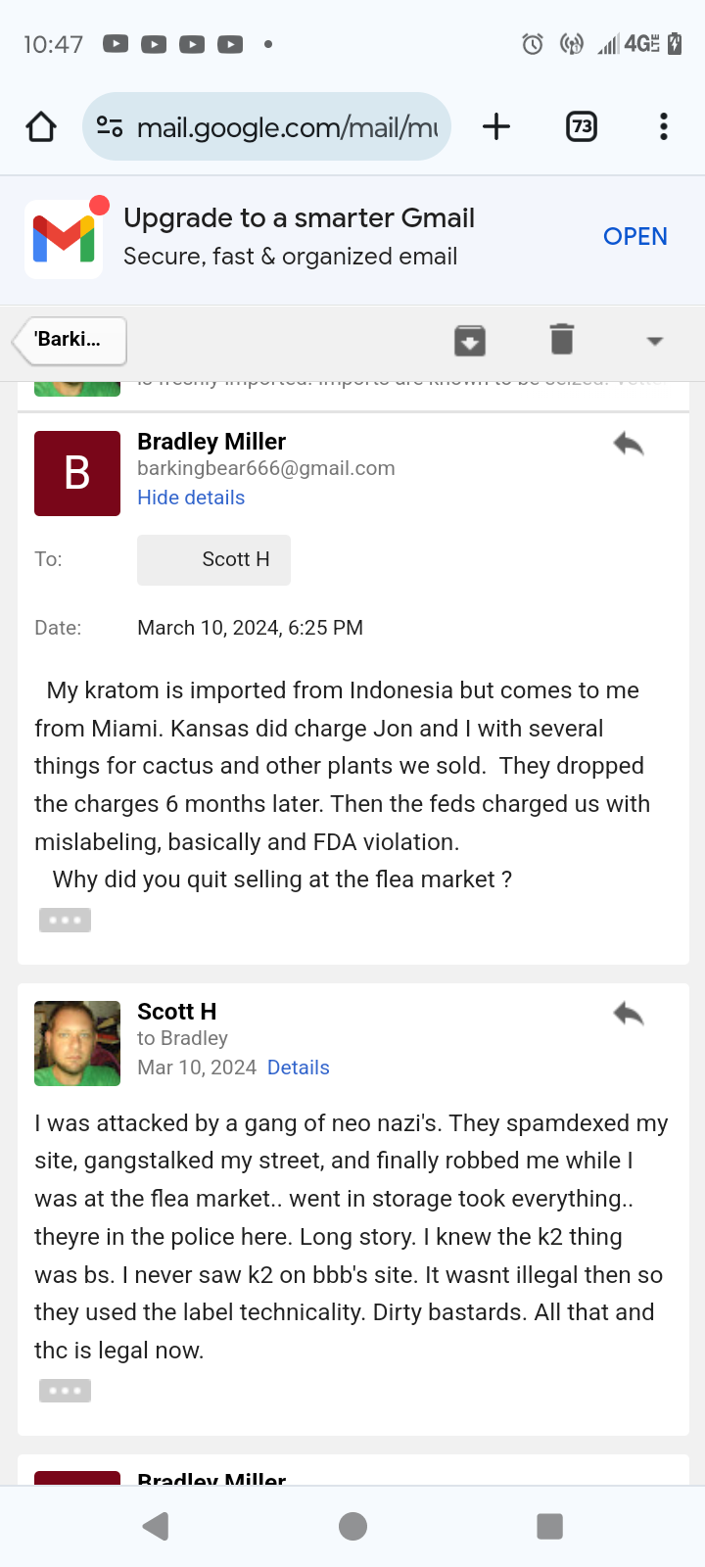Tap the browser home icon
705x1567 pixels.
pyautogui.click(x=41, y=126)
